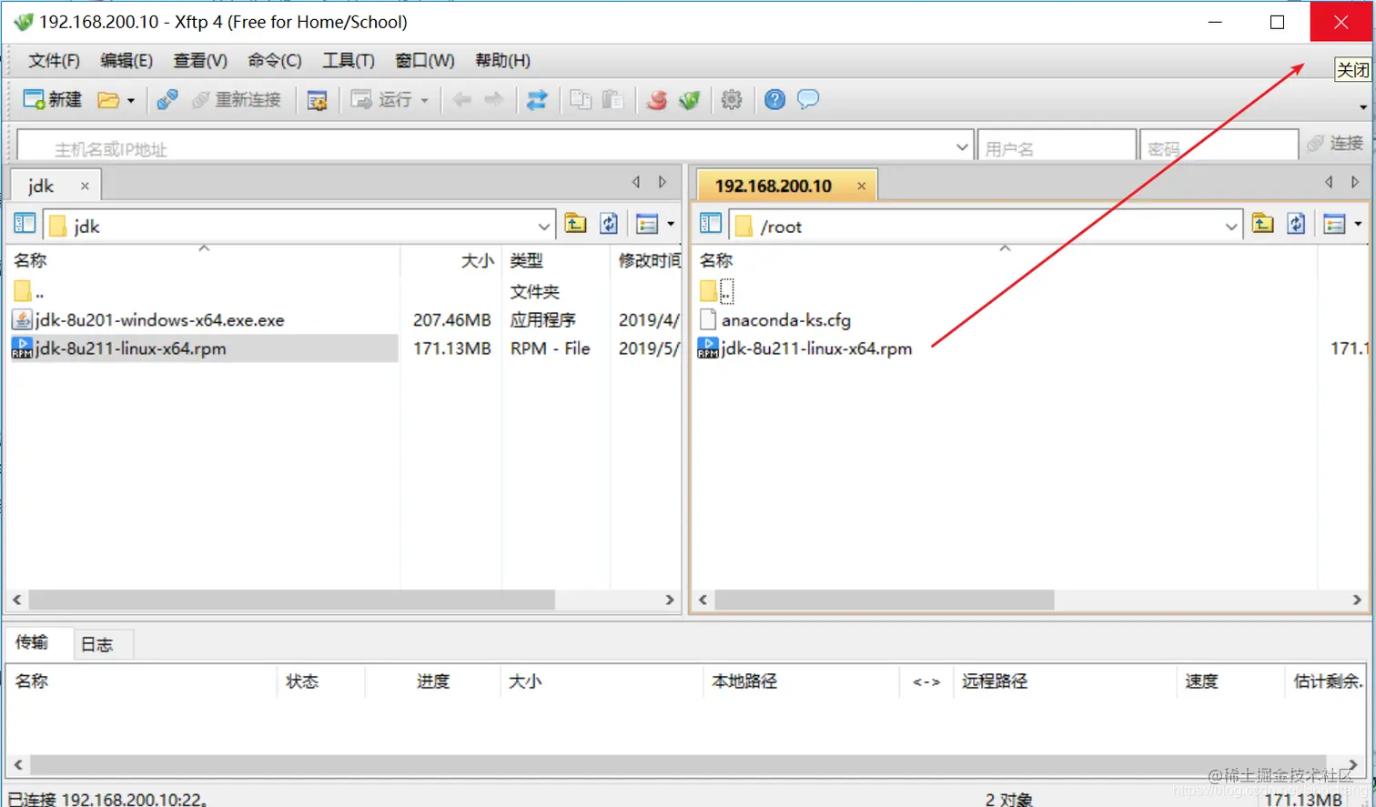The height and width of the screenshot is (807, 1376).
Task: Expand view mode arrow in /root pane
Action: point(1358,224)
